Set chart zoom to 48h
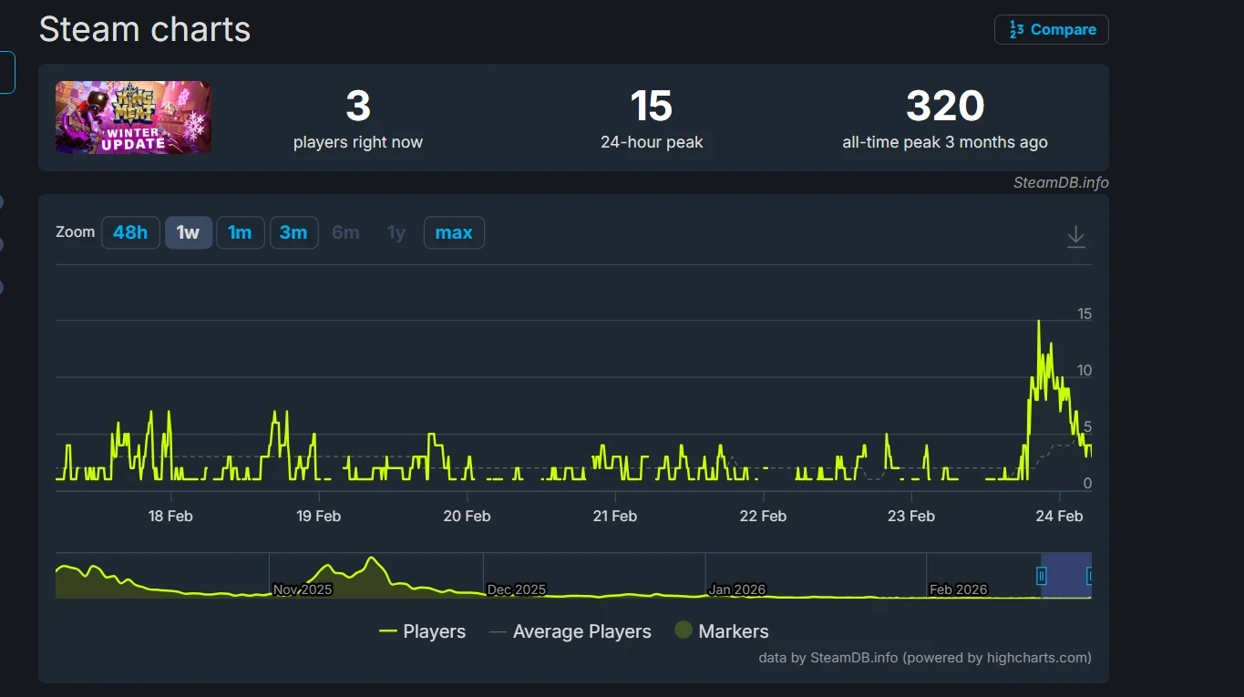This screenshot has height=697, width=1244. click(130, 232)
